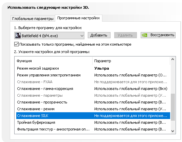Click scrollbar down arrow in settings list

pos(173,131)
